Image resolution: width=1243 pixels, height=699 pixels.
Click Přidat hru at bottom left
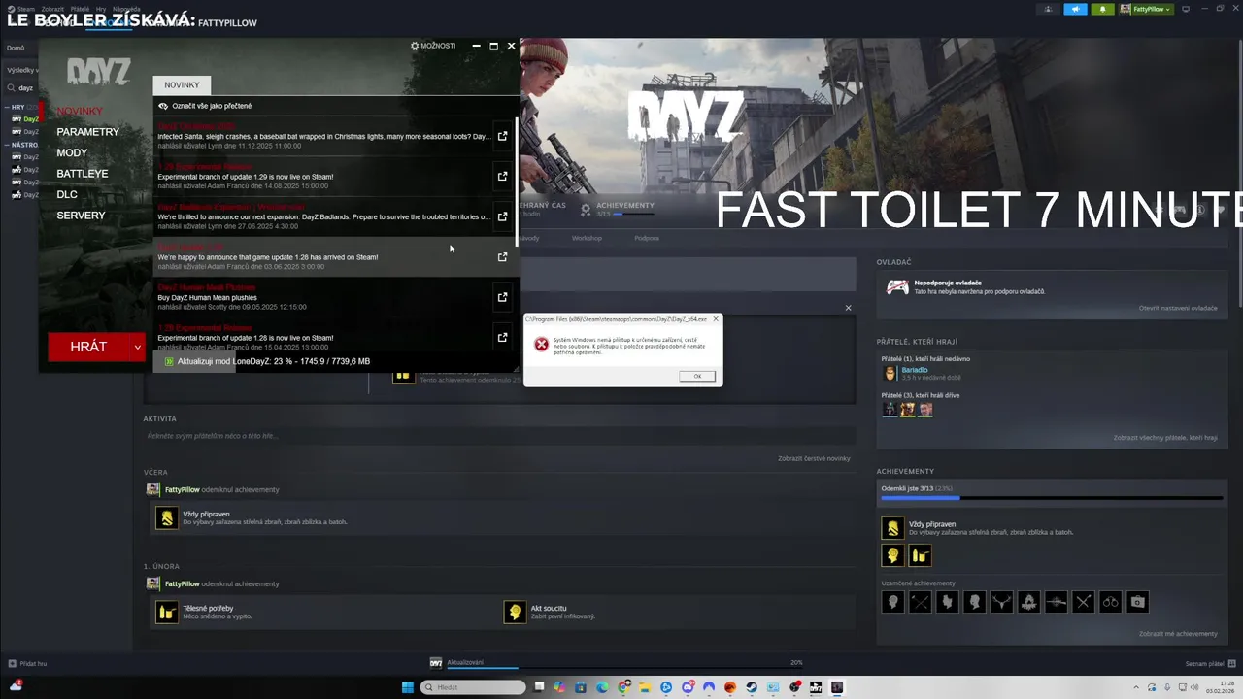pos(27,664)
